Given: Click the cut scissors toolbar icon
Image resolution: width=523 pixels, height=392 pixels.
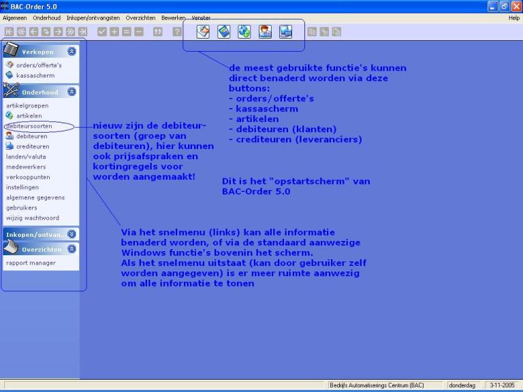Looking at the screenshot, I should click(x=324, y=32).
